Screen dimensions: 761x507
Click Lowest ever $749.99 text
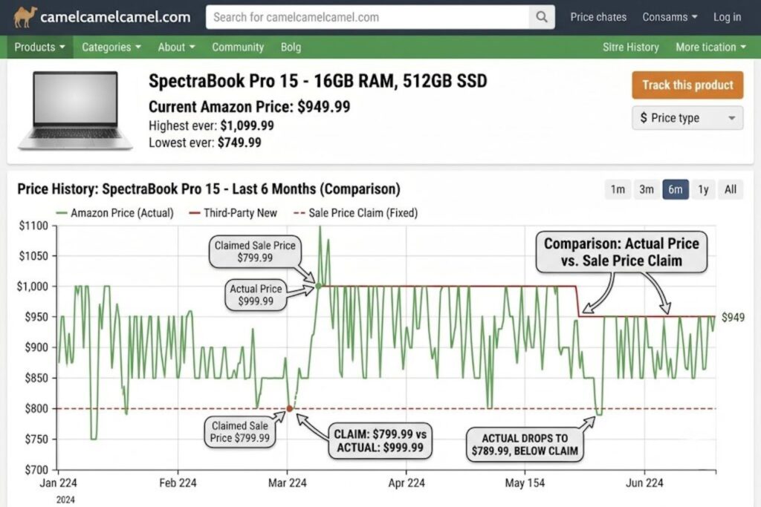(x=205, y=143)
